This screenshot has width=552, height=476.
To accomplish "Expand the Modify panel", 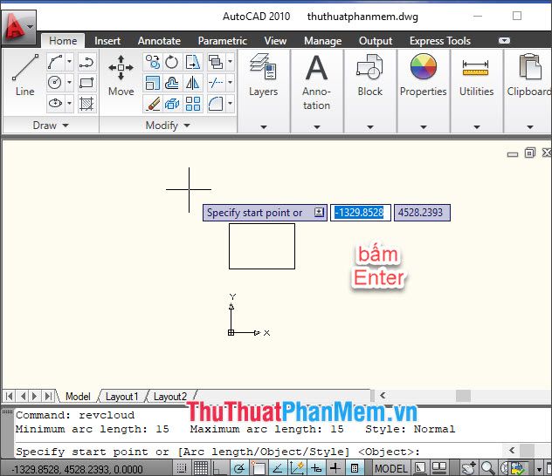I will click(x=168, y=126).
